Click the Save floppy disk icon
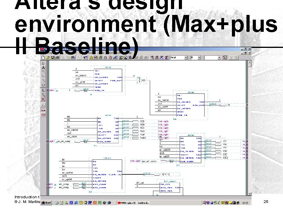 click(x=53, y=57)
